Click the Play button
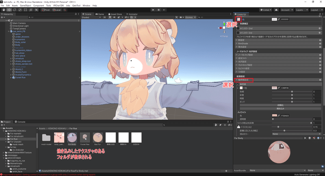This screenshot has width=325, height=176. coord(153,10)
